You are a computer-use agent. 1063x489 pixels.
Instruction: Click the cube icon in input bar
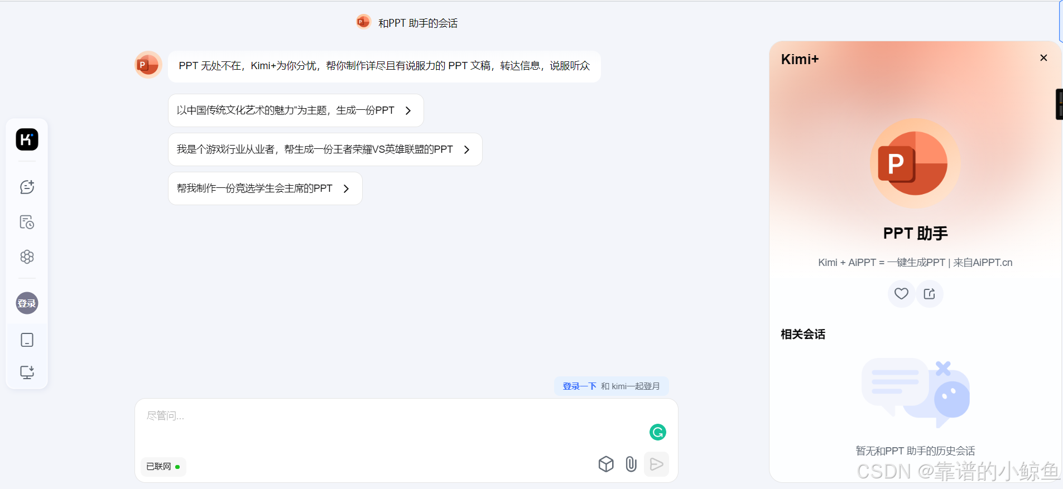pos(606,464)
